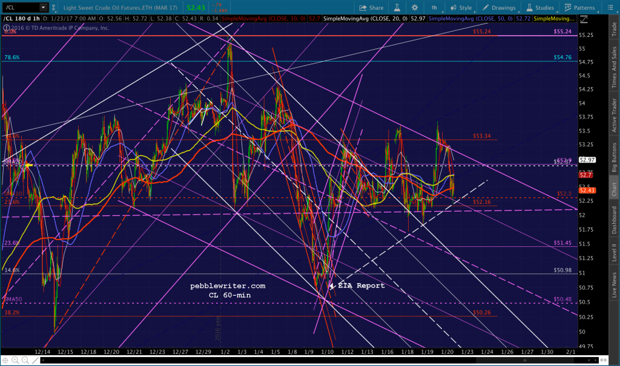Click the horizontal time-axis scrollbar handle

tap(525, 360)
